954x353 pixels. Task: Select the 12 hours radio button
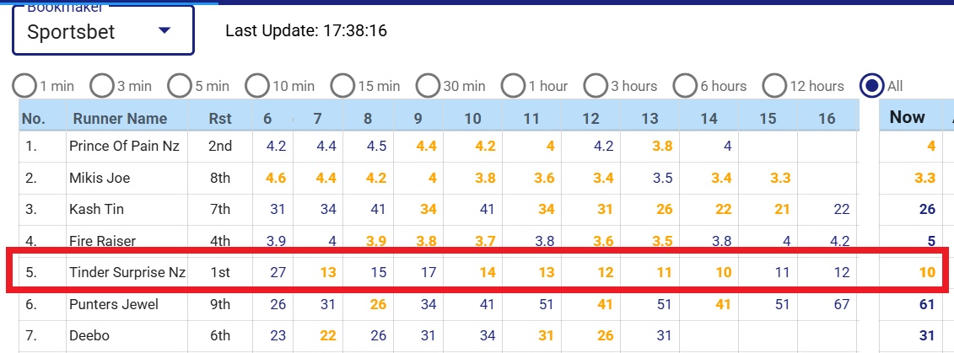(x=774, y=85)
